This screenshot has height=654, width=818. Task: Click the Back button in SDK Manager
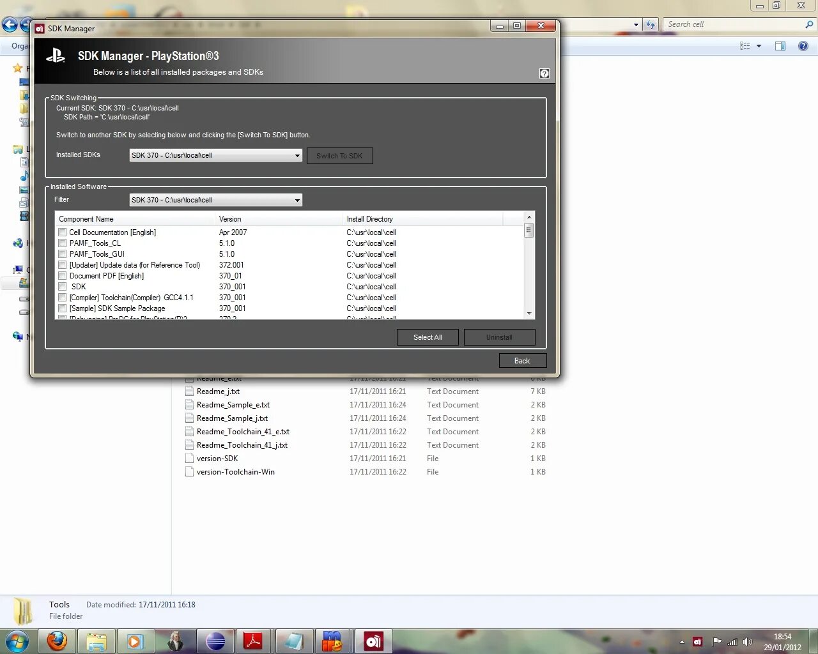pos(522,361)
